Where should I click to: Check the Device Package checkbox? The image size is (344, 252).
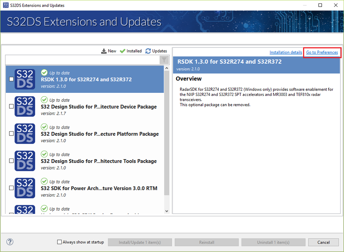tap(11, 106)
